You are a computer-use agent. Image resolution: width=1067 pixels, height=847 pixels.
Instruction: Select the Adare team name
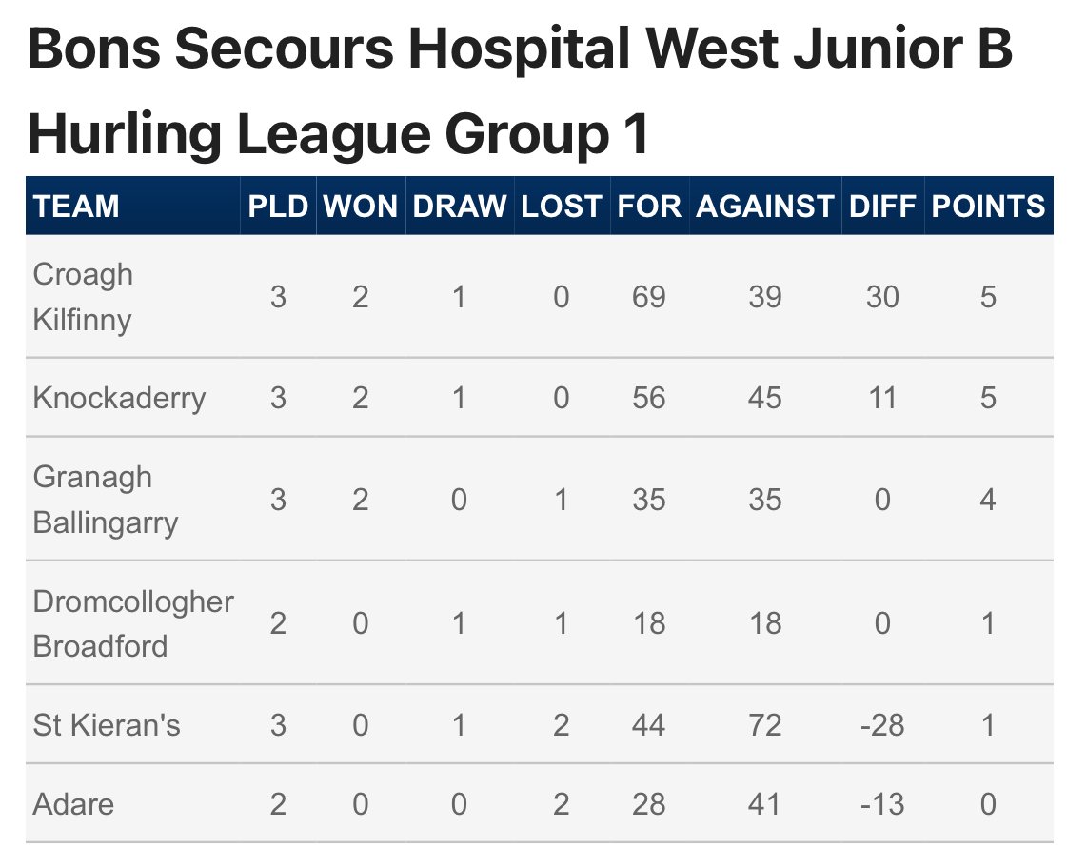coord(73,804)
